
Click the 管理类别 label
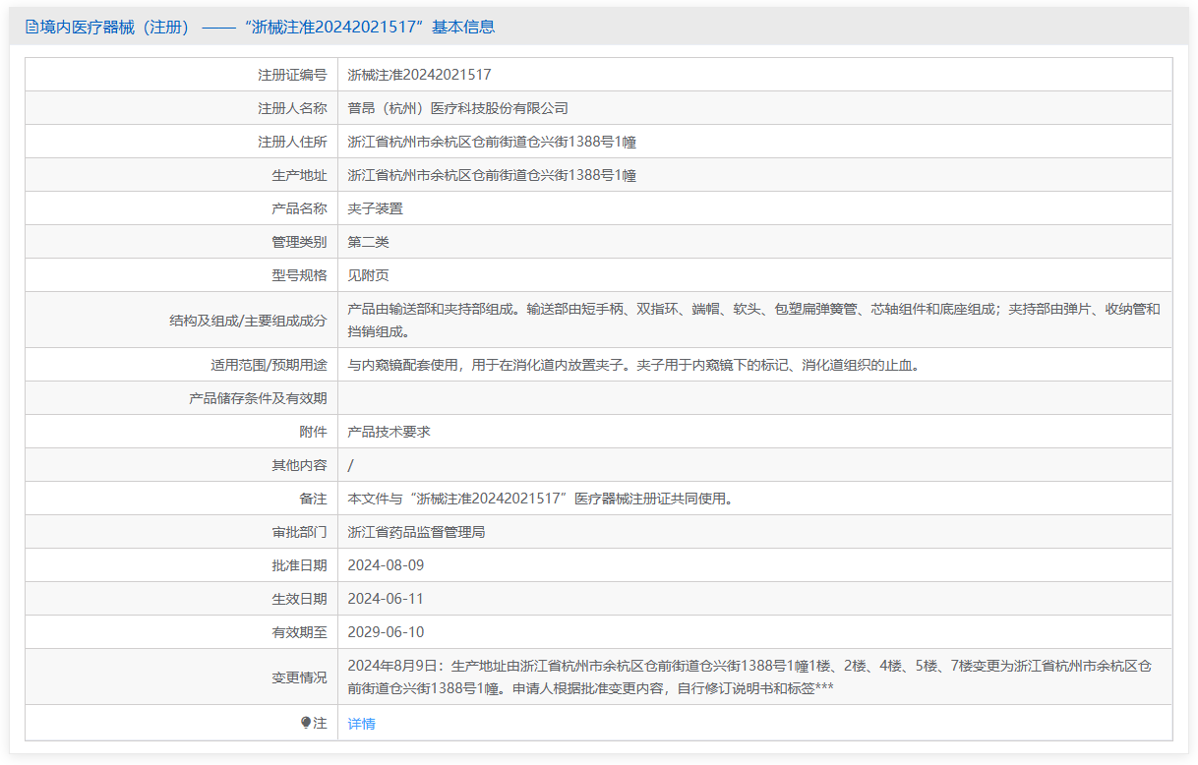[x=299, y=242]
